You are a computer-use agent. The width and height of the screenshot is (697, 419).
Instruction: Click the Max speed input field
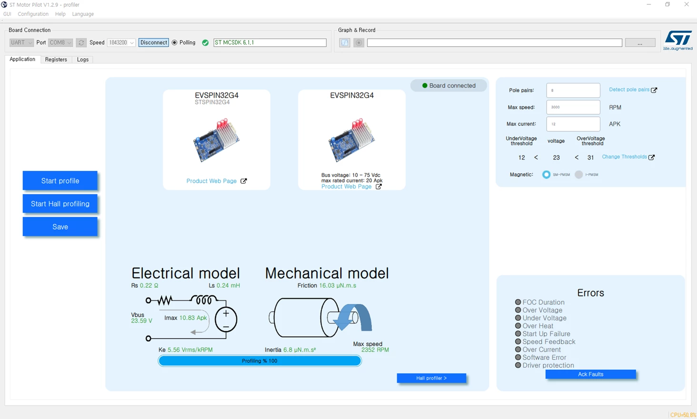573,107
